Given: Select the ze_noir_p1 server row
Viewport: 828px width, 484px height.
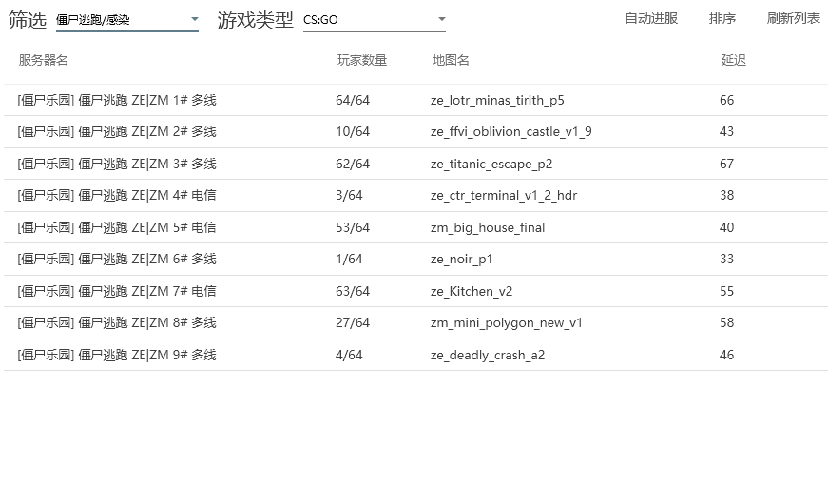Looking at the screenshot, I should click(461, 259).
